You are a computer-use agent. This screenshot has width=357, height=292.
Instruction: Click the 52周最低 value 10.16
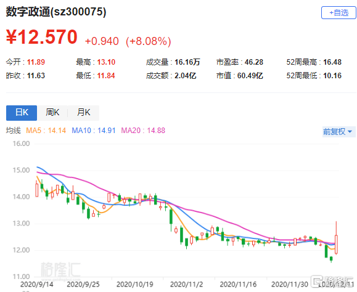(332, 76)
